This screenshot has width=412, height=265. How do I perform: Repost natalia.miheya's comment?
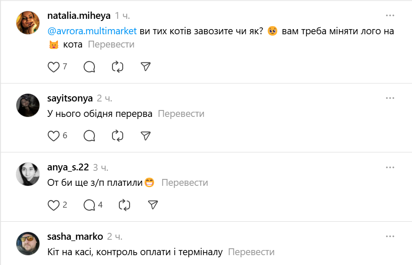tap(118, 67)
